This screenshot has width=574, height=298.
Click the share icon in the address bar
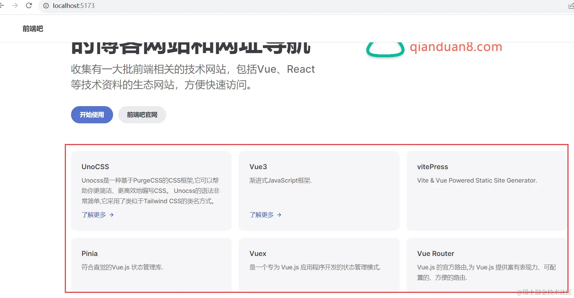pos(571,6)
